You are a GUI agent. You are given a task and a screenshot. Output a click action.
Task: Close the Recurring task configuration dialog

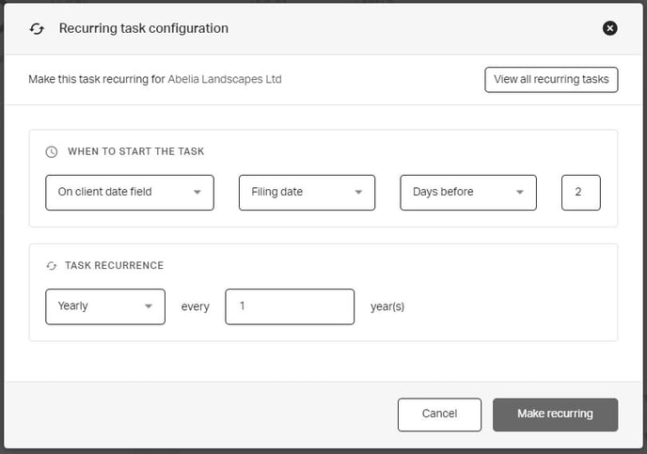pyautogui.click(x=609, y=28)
